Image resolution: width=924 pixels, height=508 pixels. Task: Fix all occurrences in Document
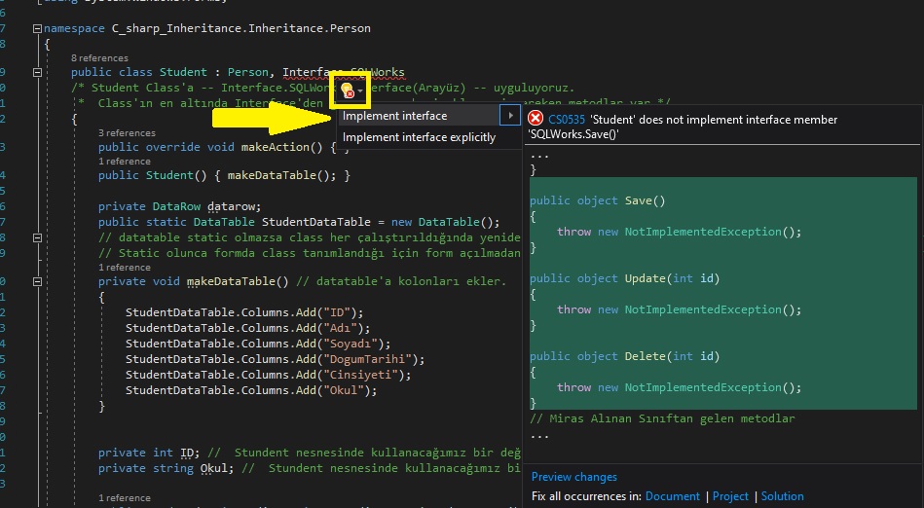673,496
